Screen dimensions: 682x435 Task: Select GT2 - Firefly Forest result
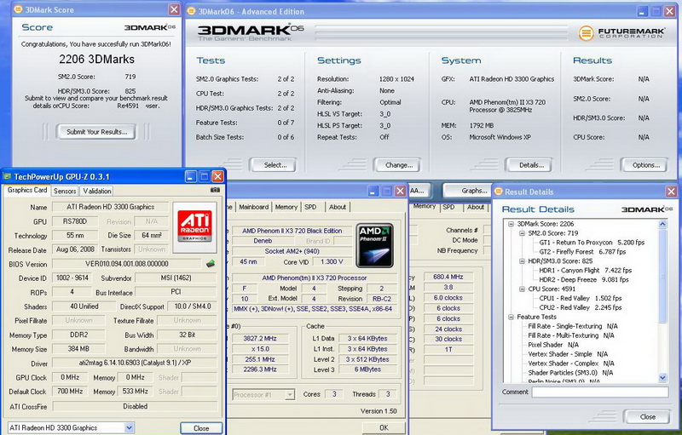582,252
